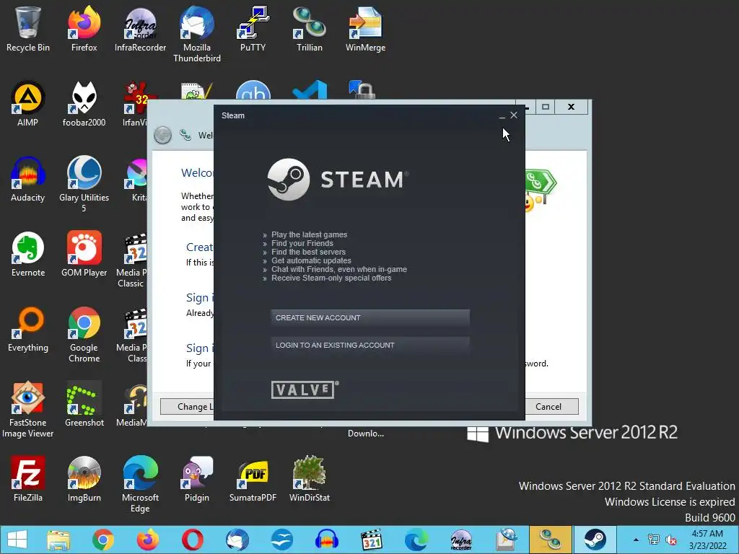Minimize the Steam dialog window
This screenshot has width=739, height=554.
(x=502, y=115)
